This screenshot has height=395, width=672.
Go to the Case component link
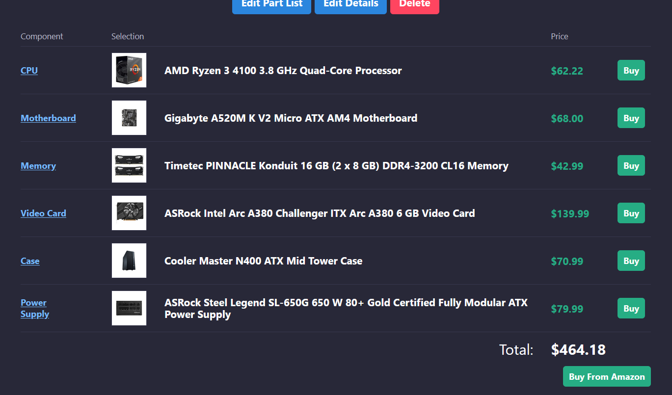(x=30, y=261)
